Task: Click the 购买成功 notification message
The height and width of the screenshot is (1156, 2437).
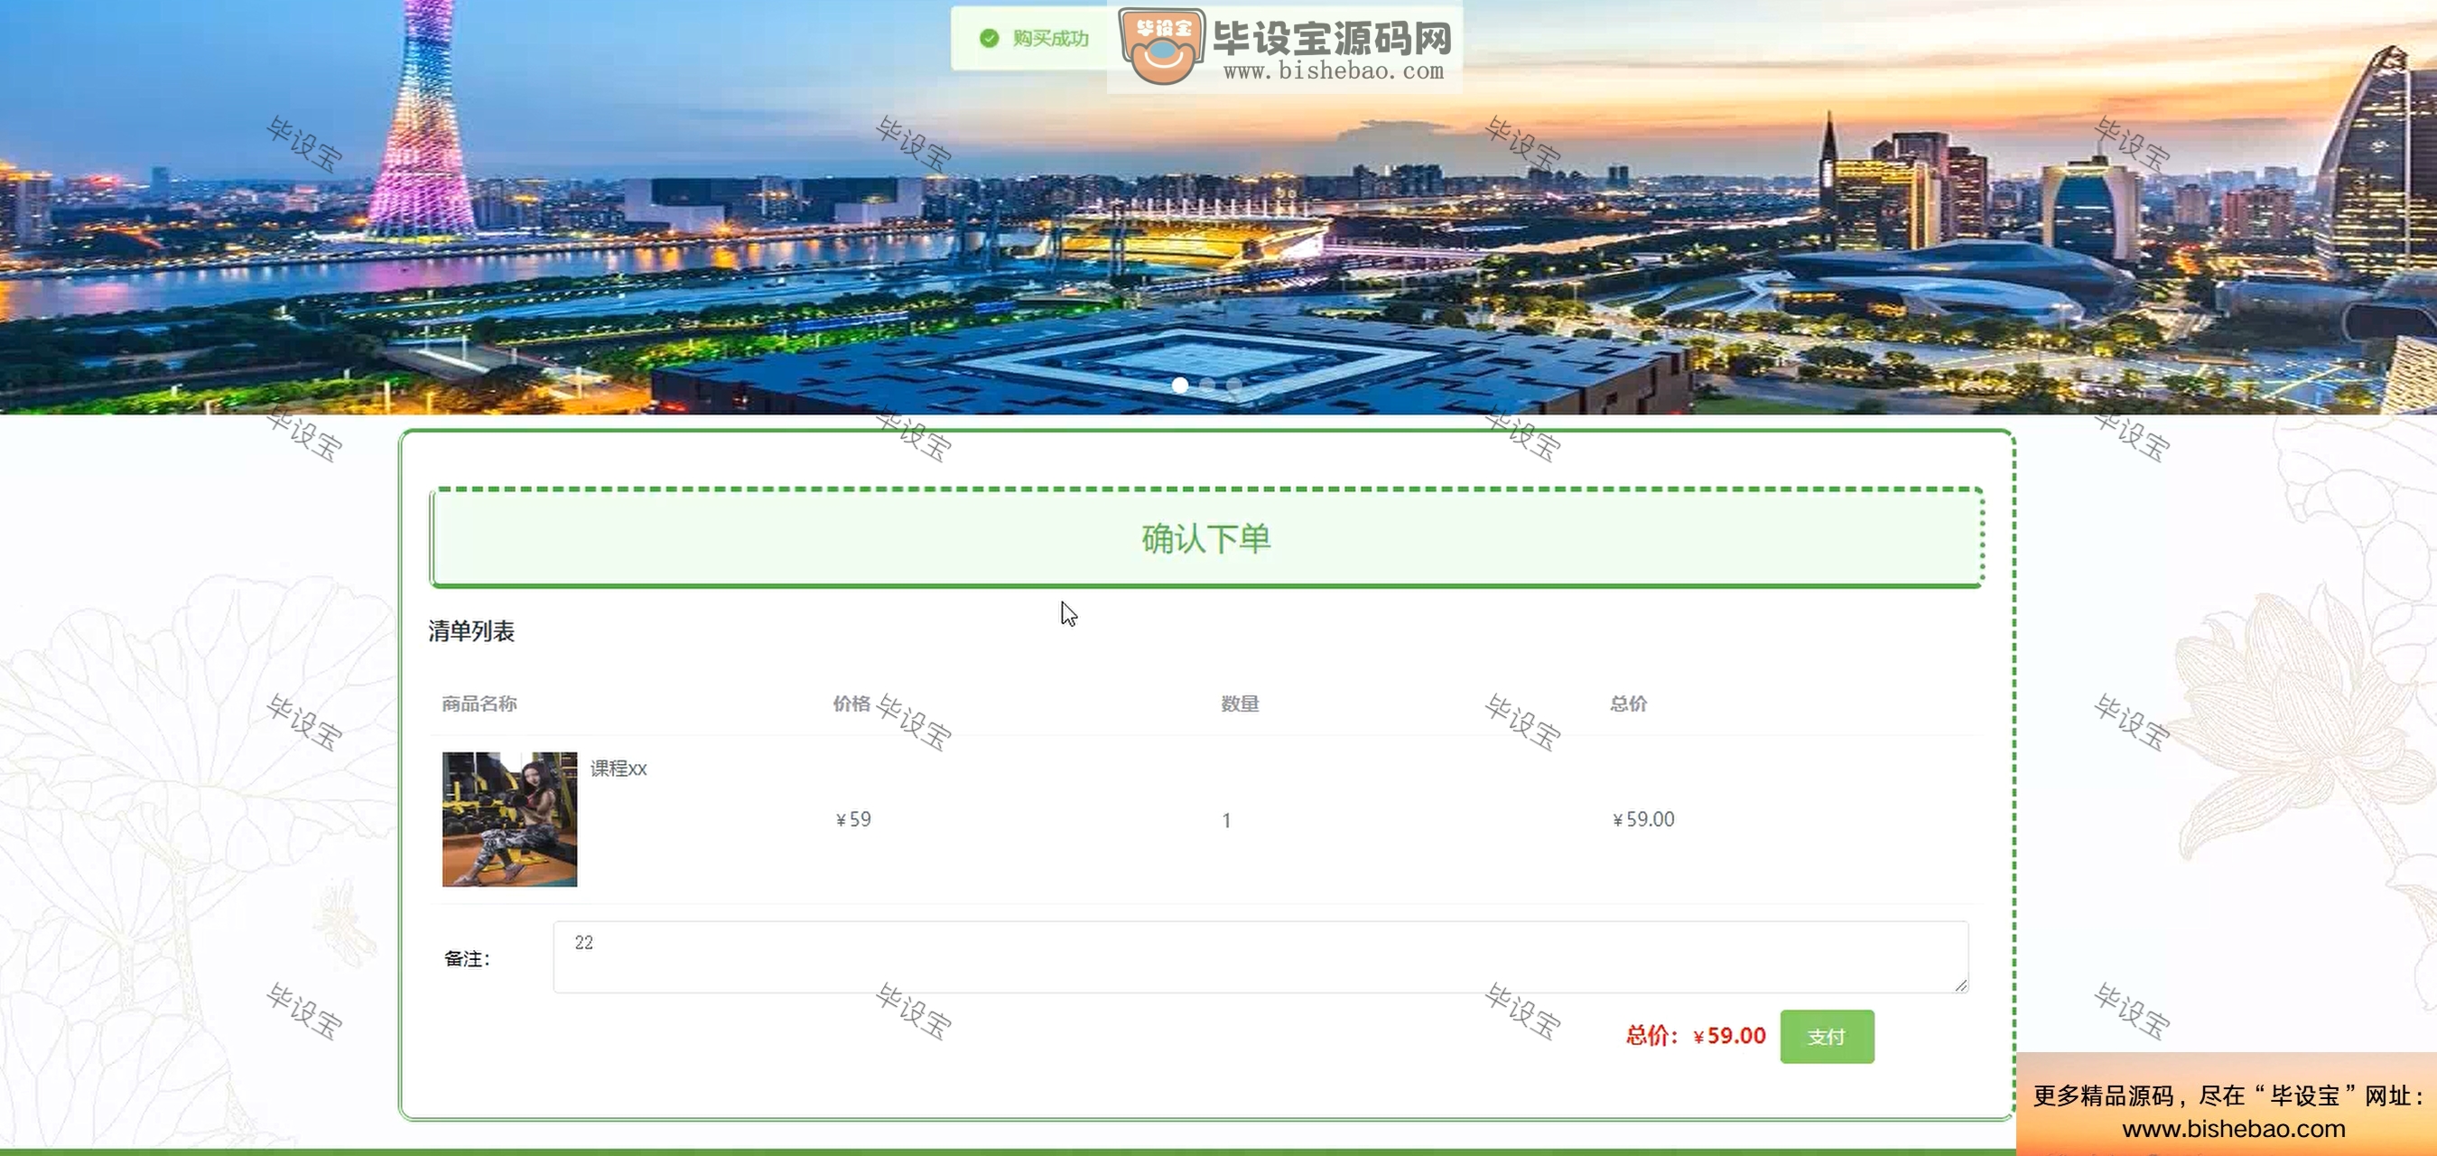Action: (x=1050, y=38)
